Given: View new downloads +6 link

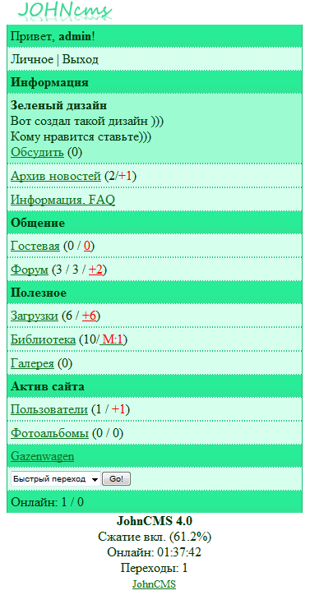Looking at the screenshot, I should pyautogui.click(x=90, y=316).
